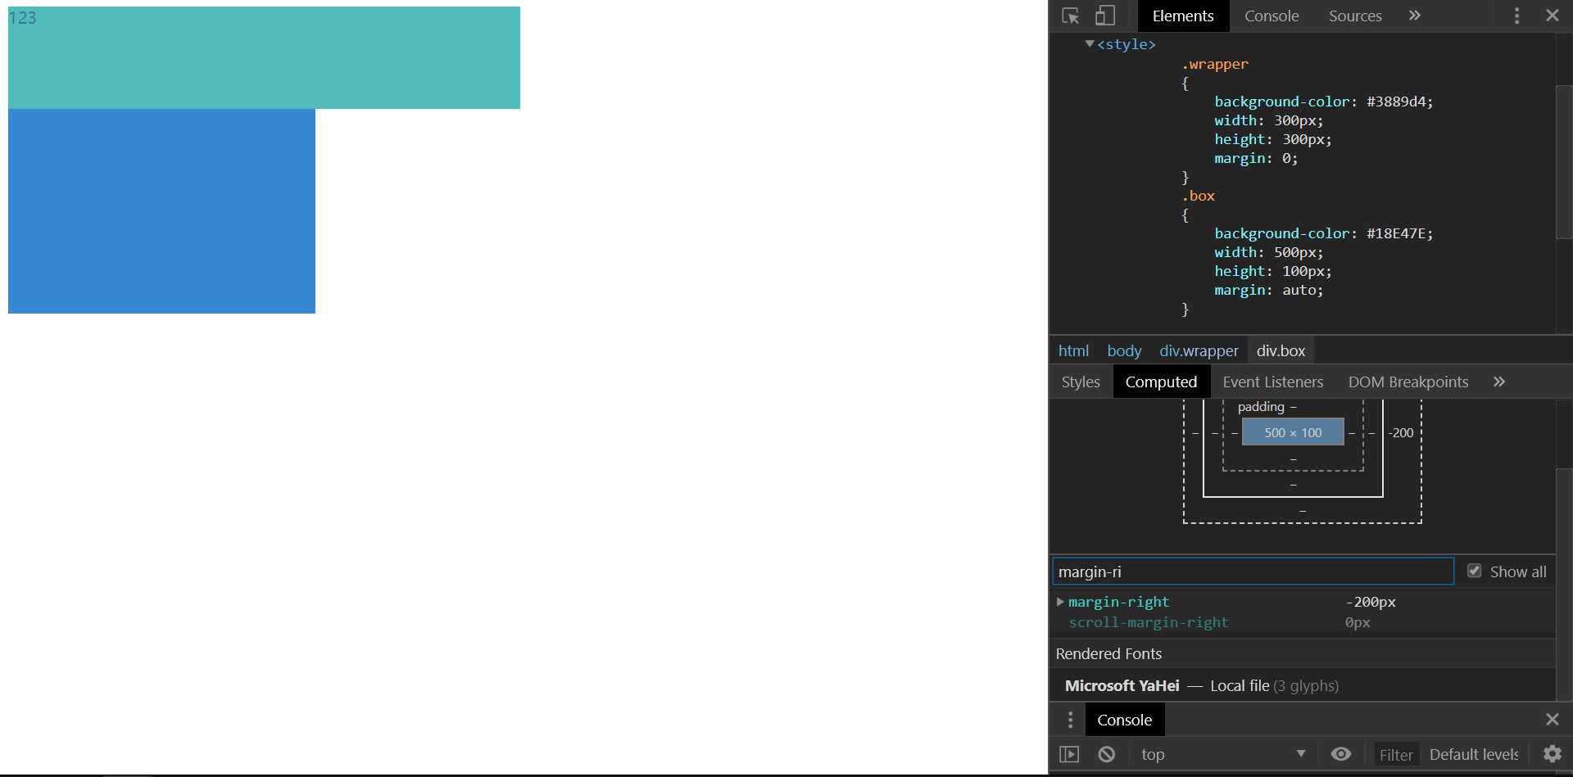Click the margin: auto declaration

[x=1268, y=290]
